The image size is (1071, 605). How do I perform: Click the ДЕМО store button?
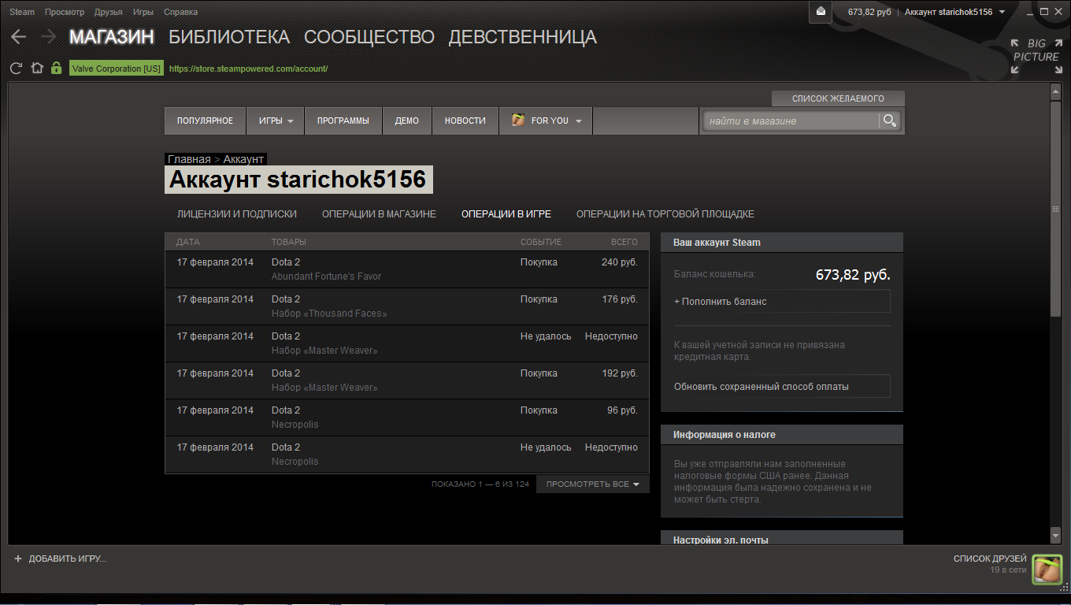click(x=407, y=121)
